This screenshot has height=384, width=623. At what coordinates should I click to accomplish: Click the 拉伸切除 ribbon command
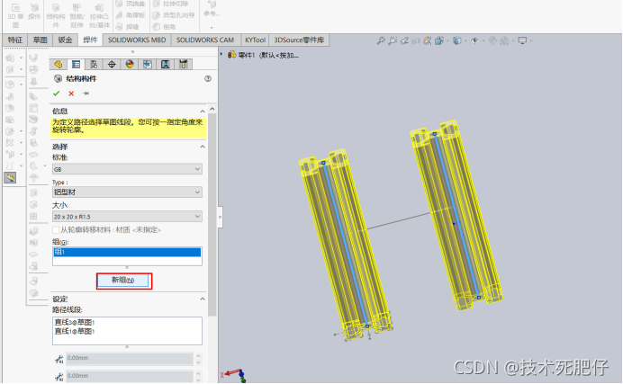[x=171, y=4]
